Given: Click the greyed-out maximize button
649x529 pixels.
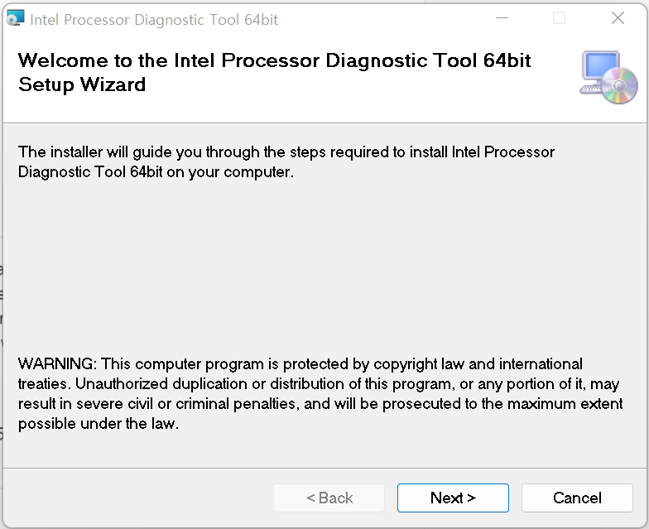Looking at the screenshot, I should pos(559,18).
